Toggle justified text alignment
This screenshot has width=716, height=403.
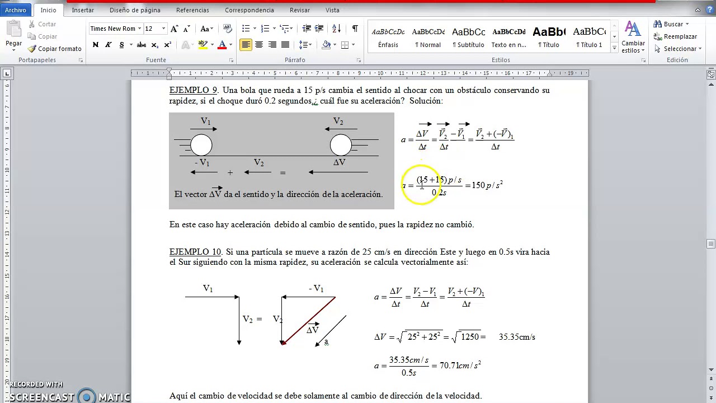click(285, 45)
